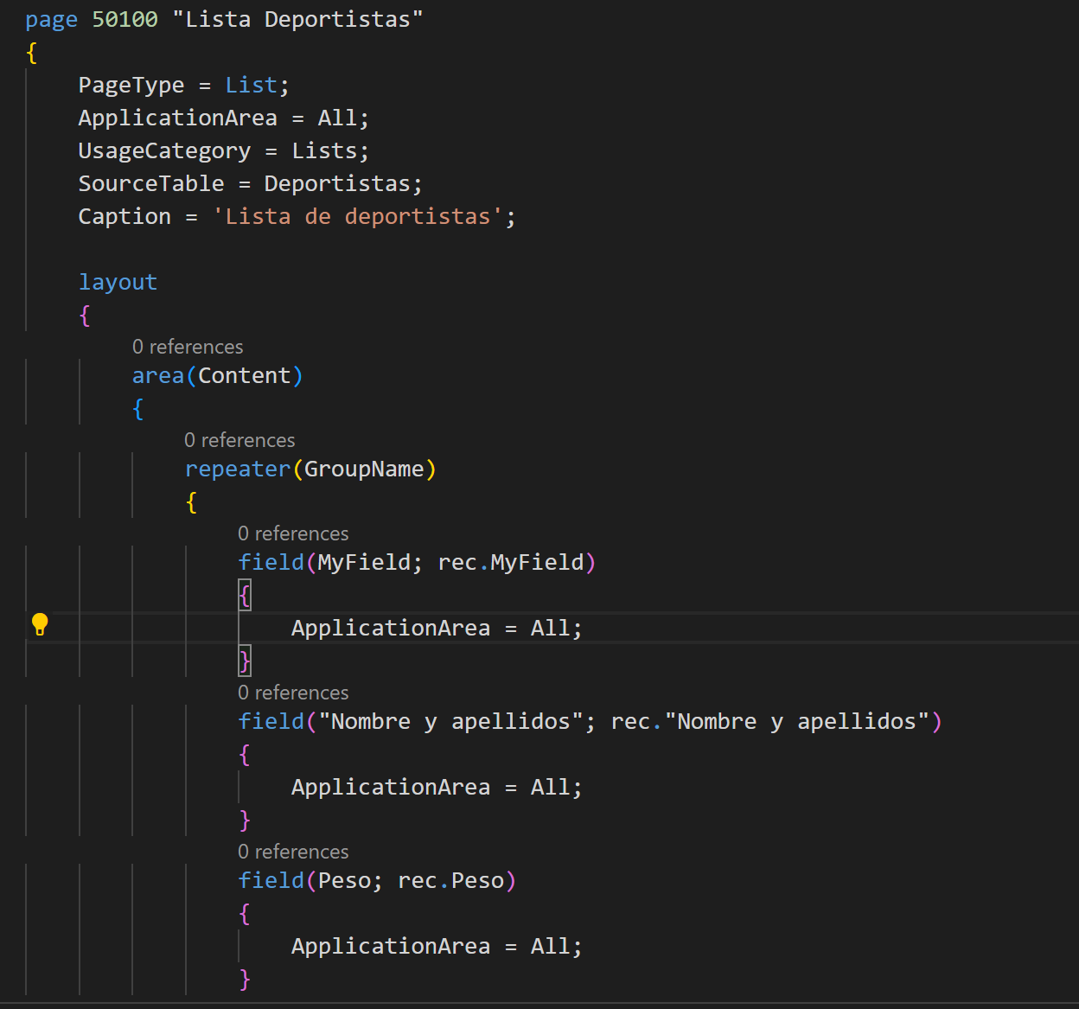The width and height of the screenshot is (1079, 1009).
Task: Click the 'area' keyword
Action: click(157, 376)
